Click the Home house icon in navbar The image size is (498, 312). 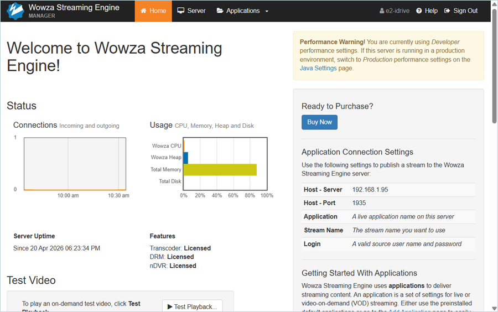[x=143, y=11]
